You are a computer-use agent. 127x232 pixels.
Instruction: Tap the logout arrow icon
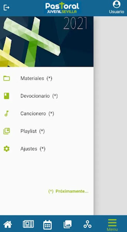pyautogui.click(x=6, y=7)
